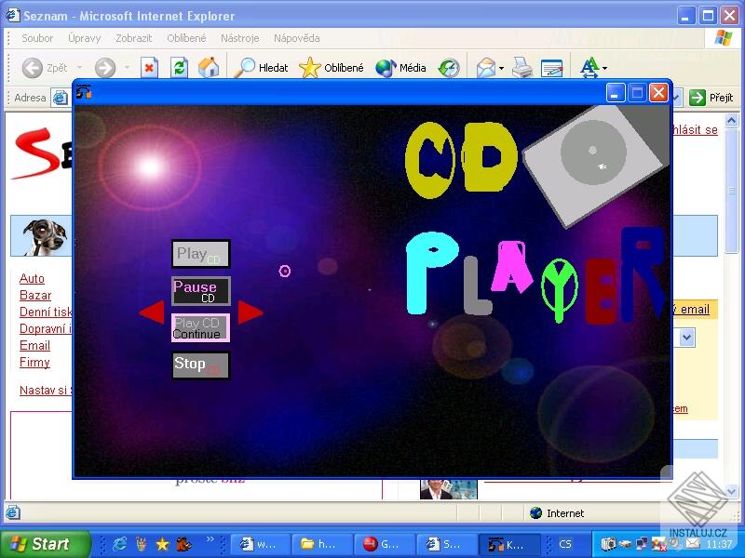Click the IE scrollbar down arrow
Screen dimensions: 745x558
731,492
